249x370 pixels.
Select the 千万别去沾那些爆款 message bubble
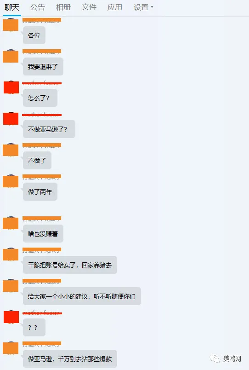pos(70,358)
